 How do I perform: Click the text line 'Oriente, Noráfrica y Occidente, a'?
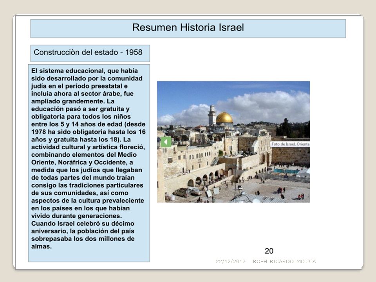[x=82, y=162]
